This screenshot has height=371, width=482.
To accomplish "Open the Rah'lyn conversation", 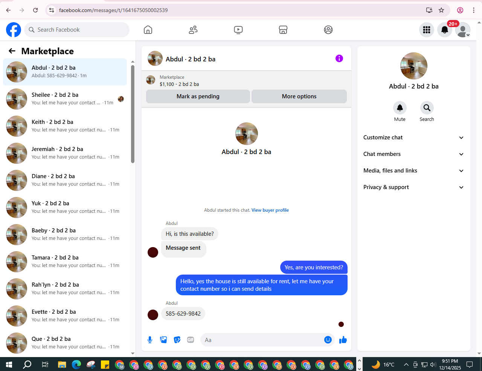I will click(65, 289).
